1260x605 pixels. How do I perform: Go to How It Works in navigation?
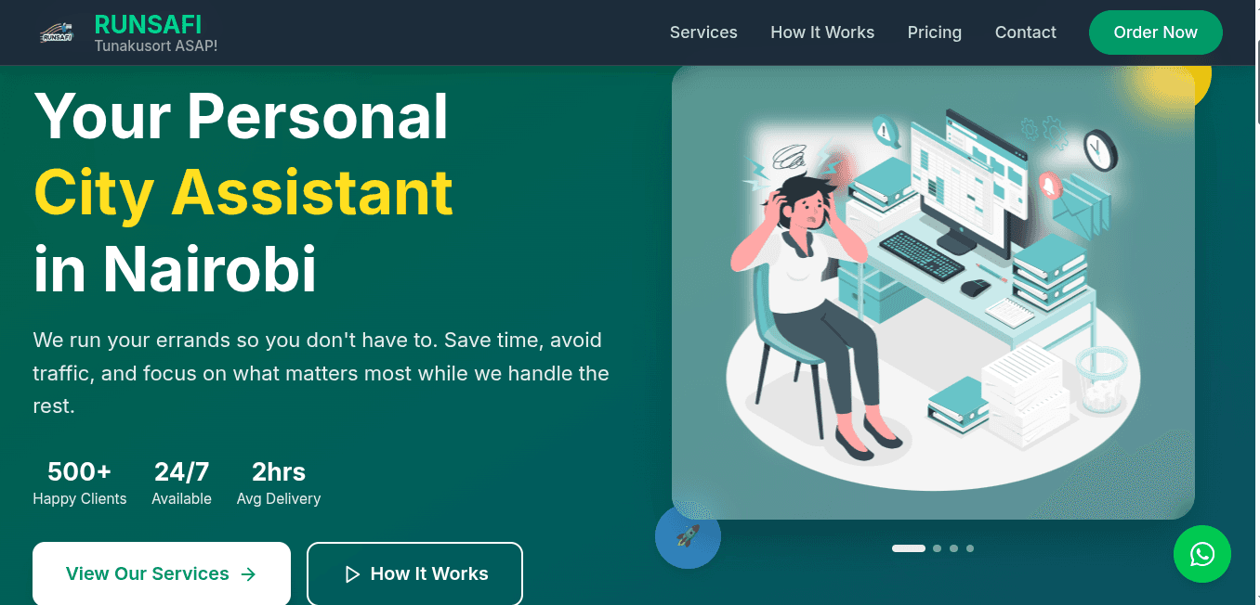pos(822,32)
